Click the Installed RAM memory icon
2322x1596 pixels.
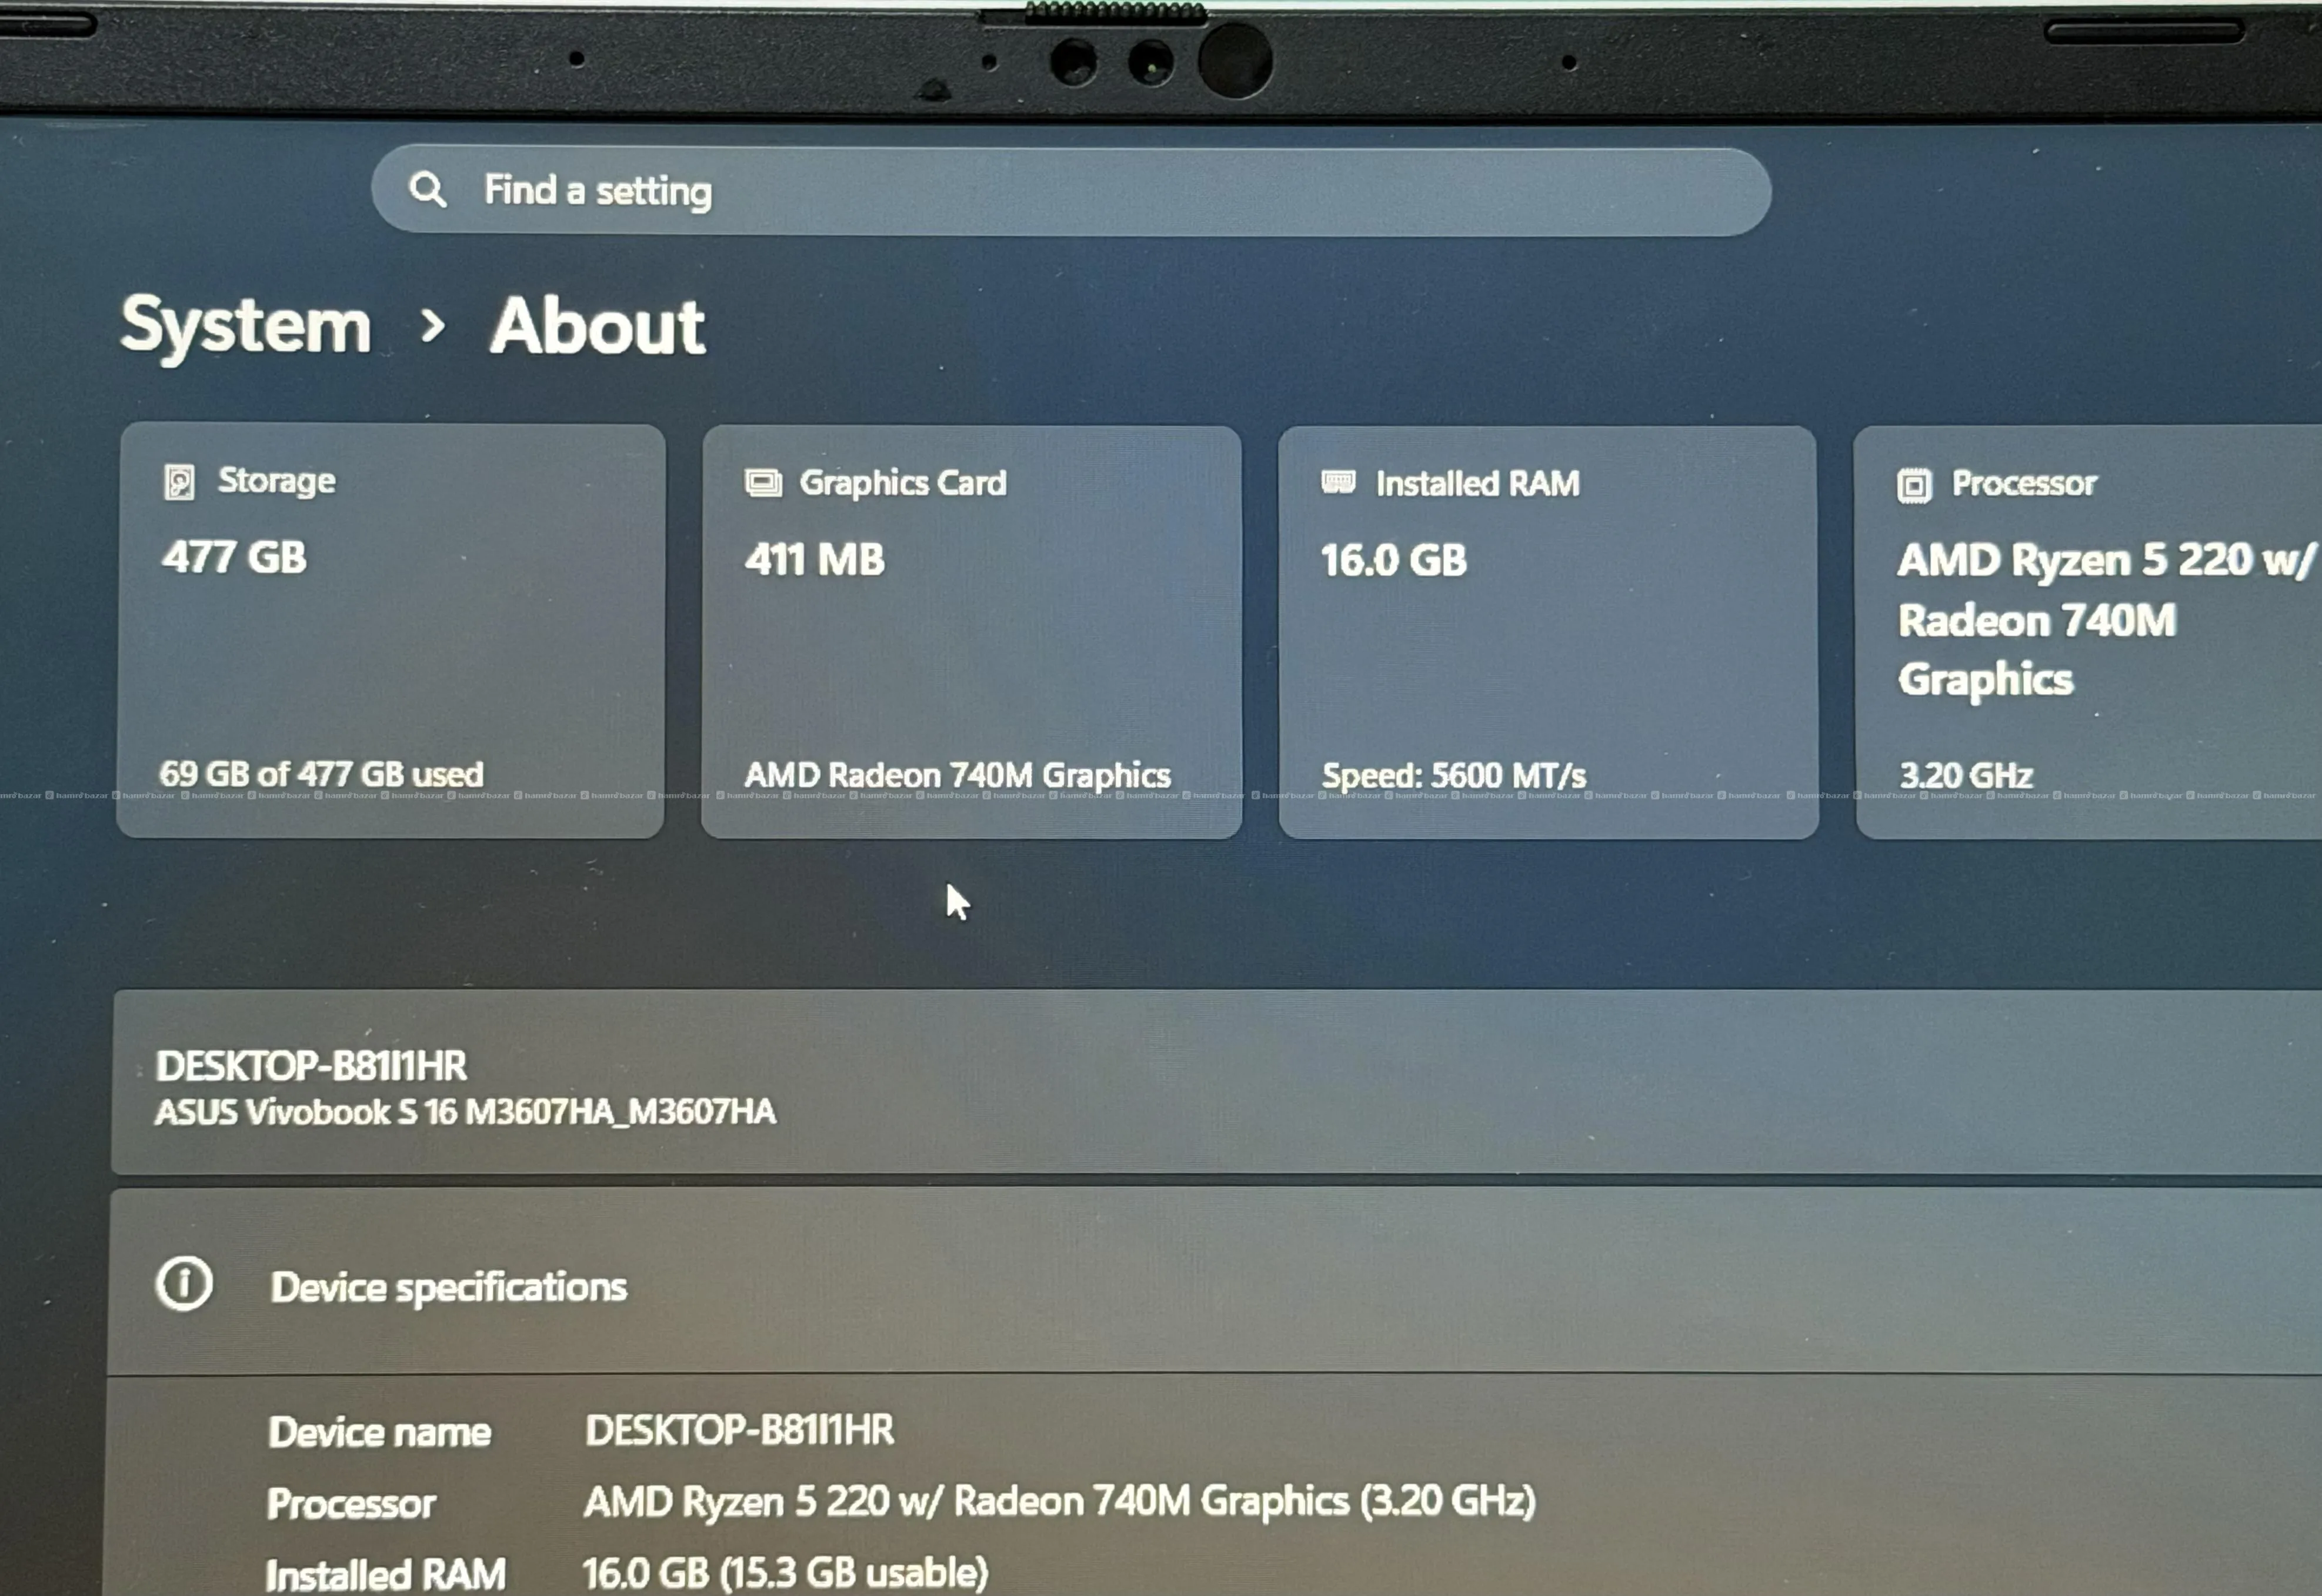click(x=1337, y=483)
